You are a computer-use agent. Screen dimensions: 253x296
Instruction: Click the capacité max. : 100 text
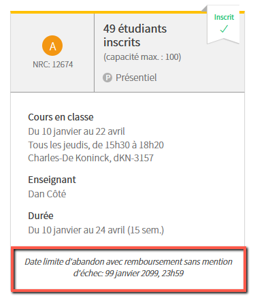pos(142,57)
